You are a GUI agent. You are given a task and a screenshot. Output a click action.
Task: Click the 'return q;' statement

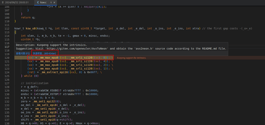pos(28,18)
